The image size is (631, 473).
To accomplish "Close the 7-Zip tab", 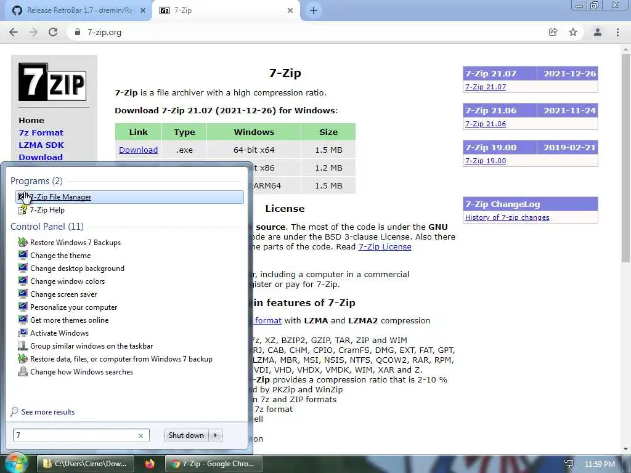I will (290, 11).
